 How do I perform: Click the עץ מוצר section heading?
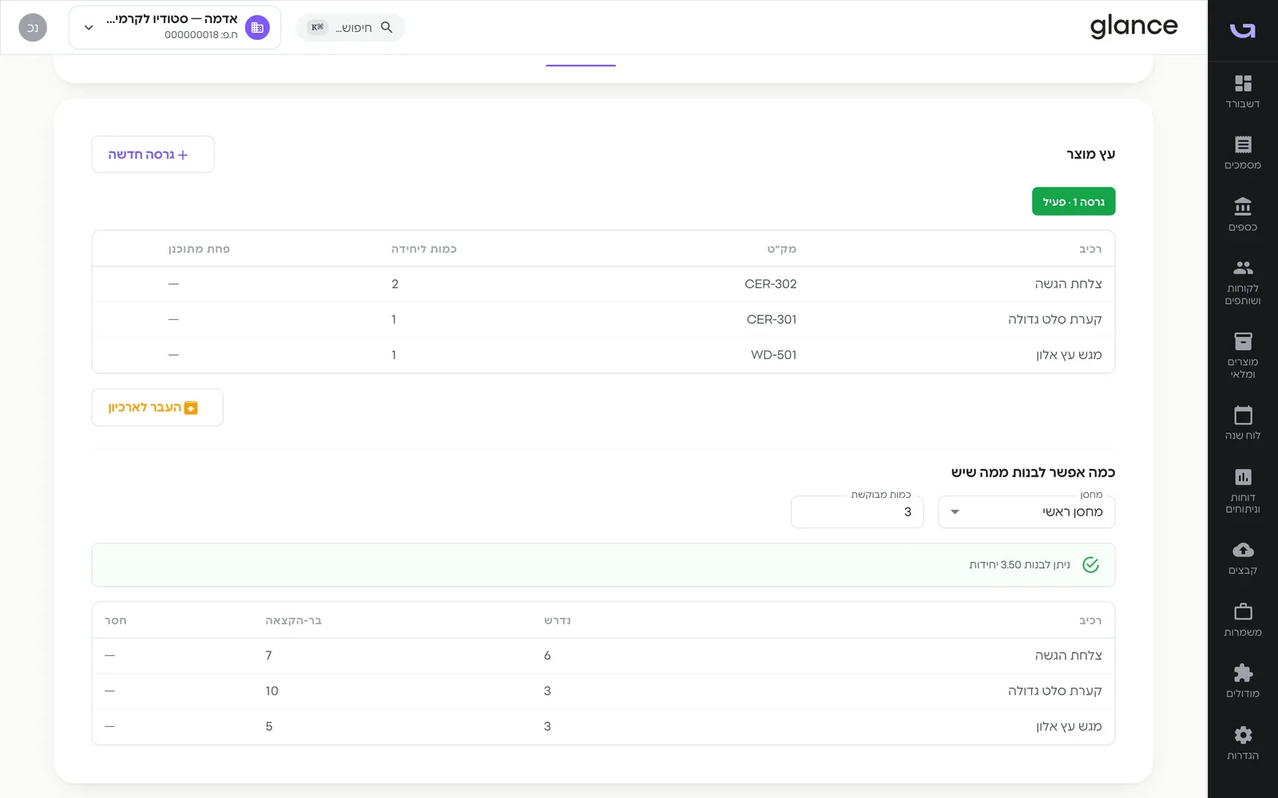tap(1090, 154)
